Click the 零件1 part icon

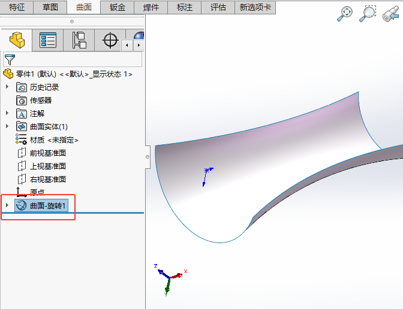(x=8, y=74)
